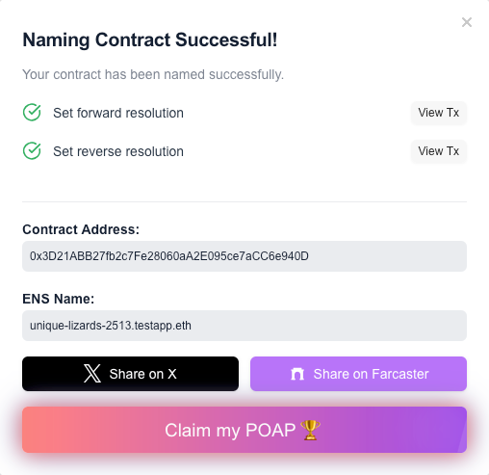Click the green checkmark beside forward resolution
This screenshot has width=489, height=475.
point(32,113)
